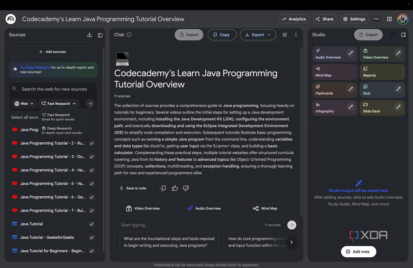
Task: Click the laptop emoji notebook icon
Action: [x=122, y=59]
